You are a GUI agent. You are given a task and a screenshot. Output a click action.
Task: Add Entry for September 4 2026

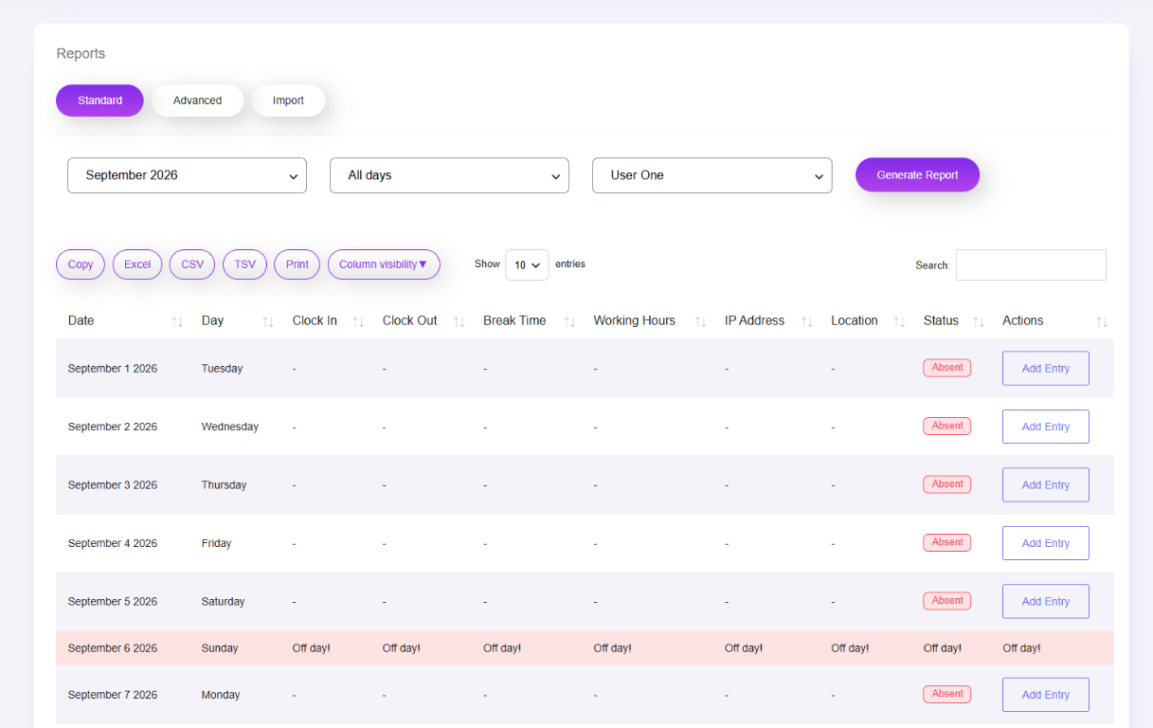click(x=1046, y=543)
